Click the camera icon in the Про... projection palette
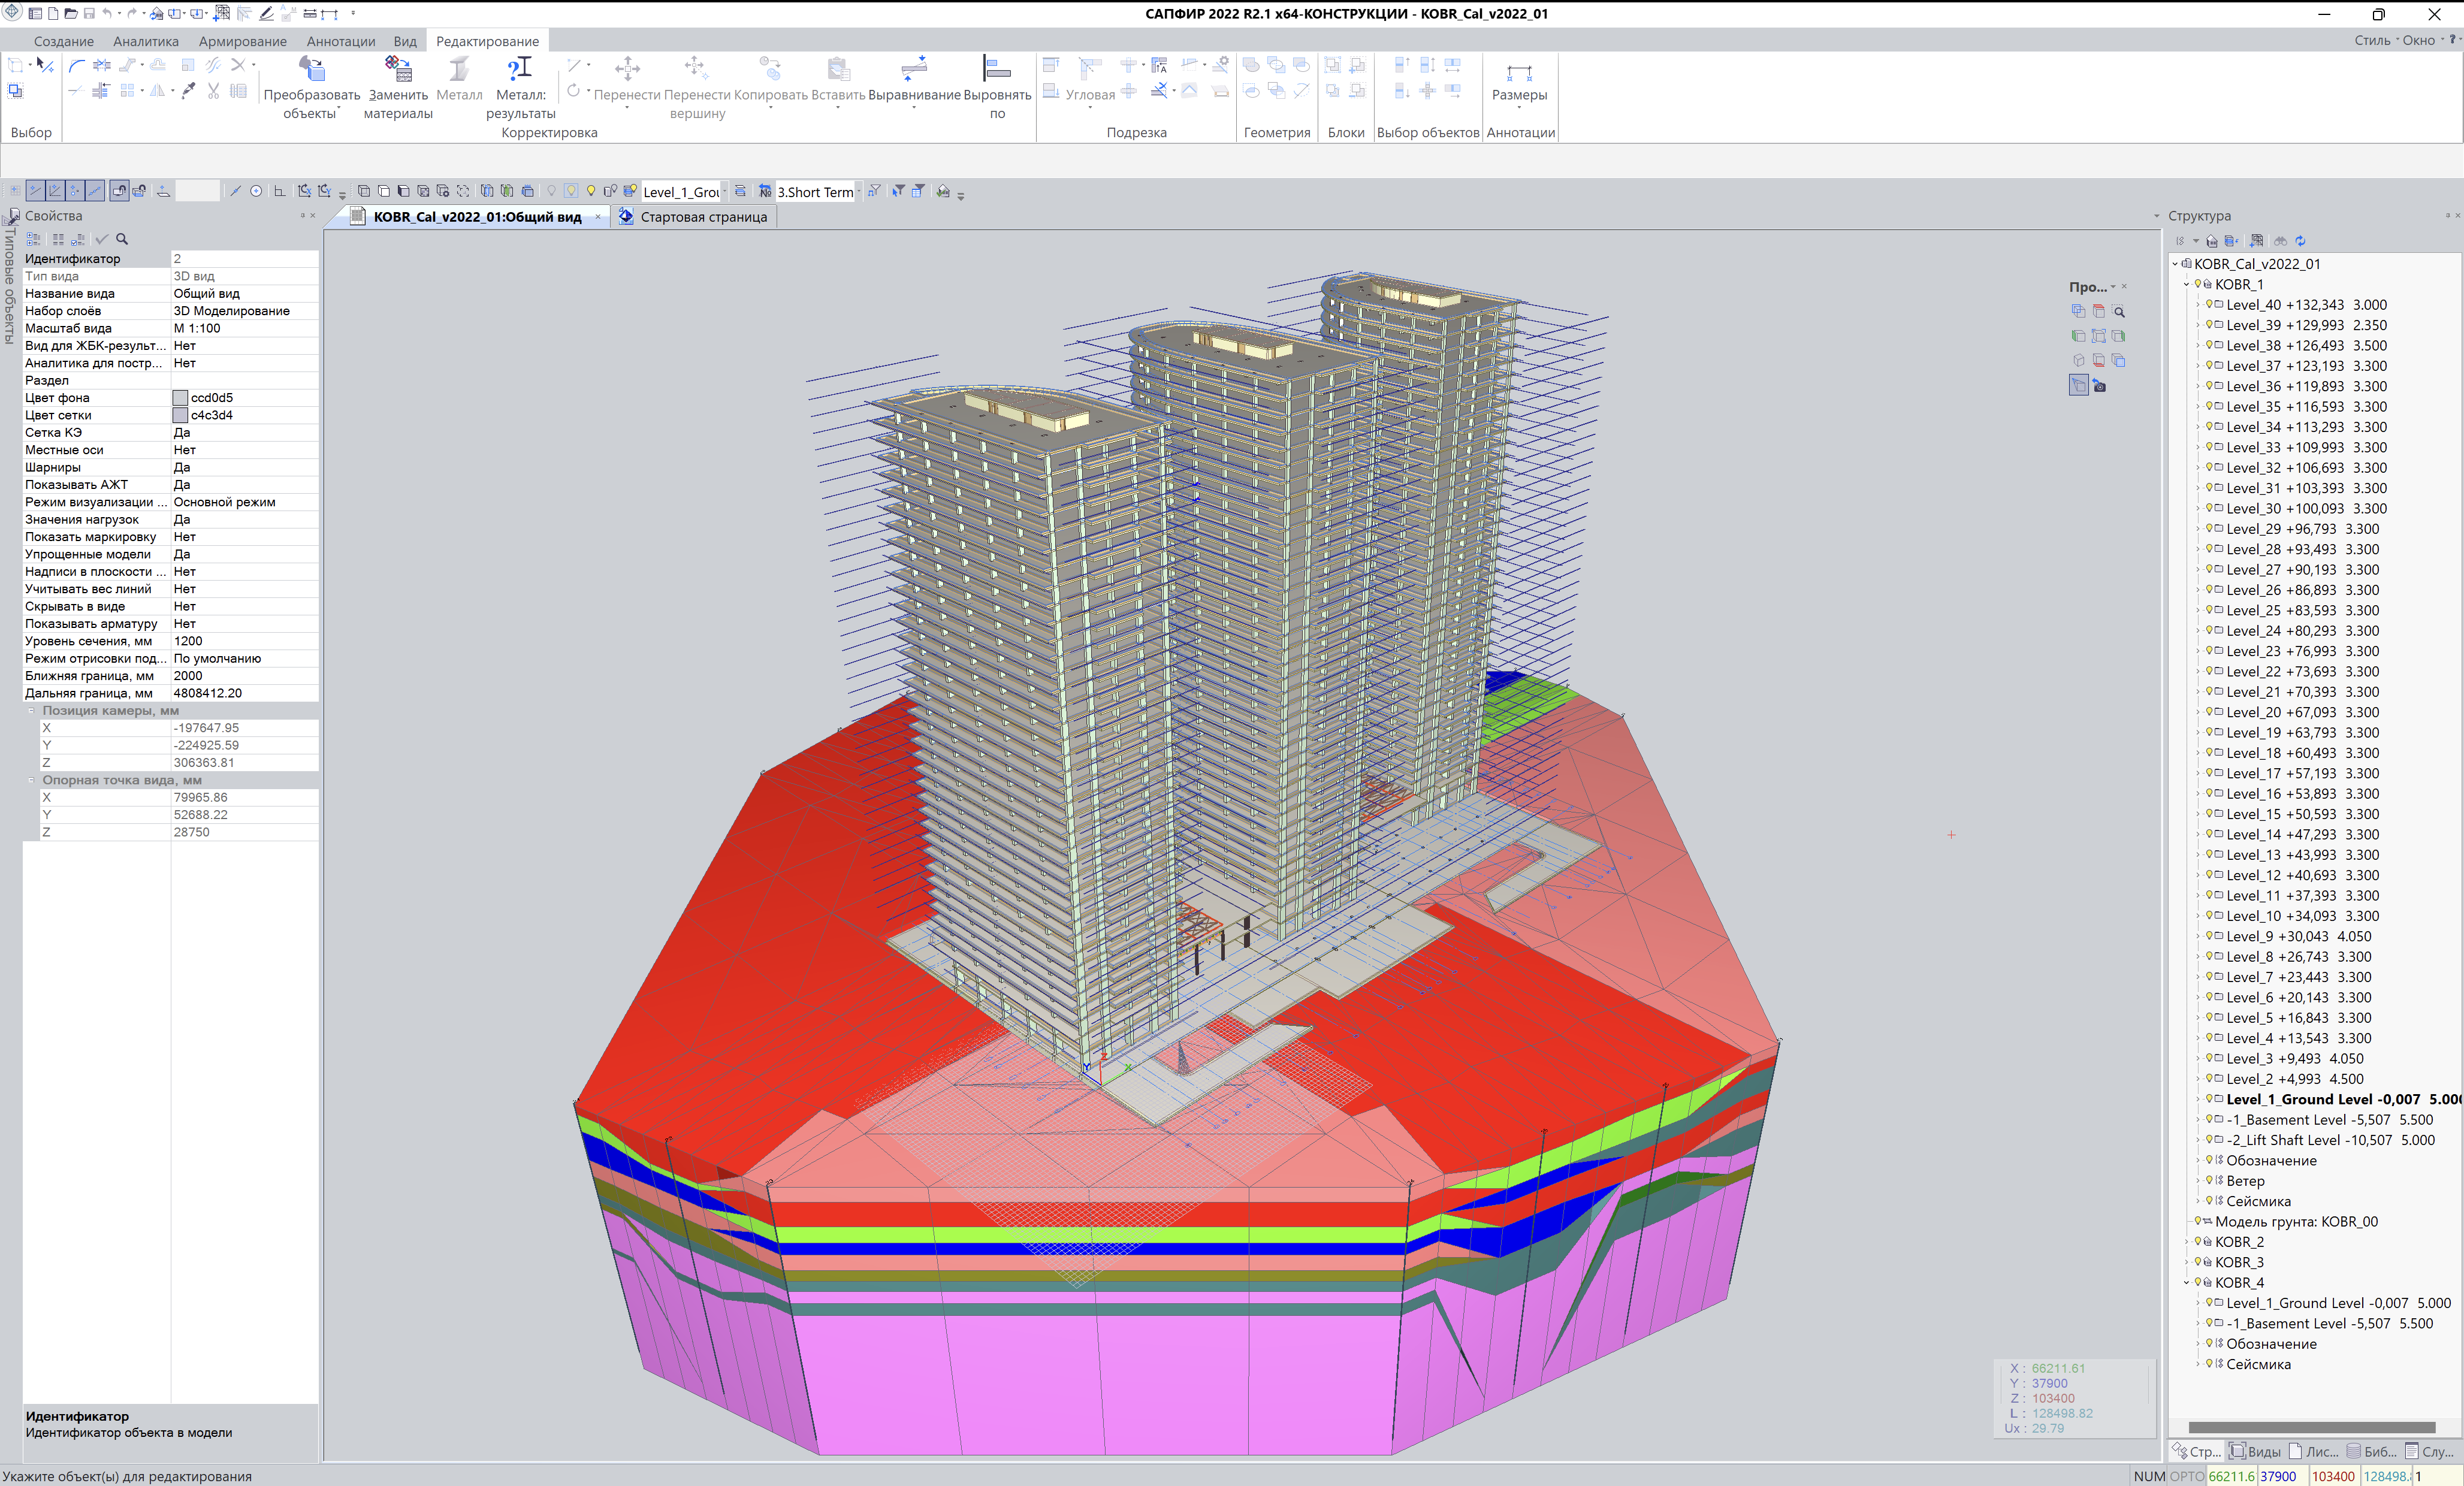The width and height of the screenshot is (2464, 1486). pyautogui.click(x=2099, y=386)
